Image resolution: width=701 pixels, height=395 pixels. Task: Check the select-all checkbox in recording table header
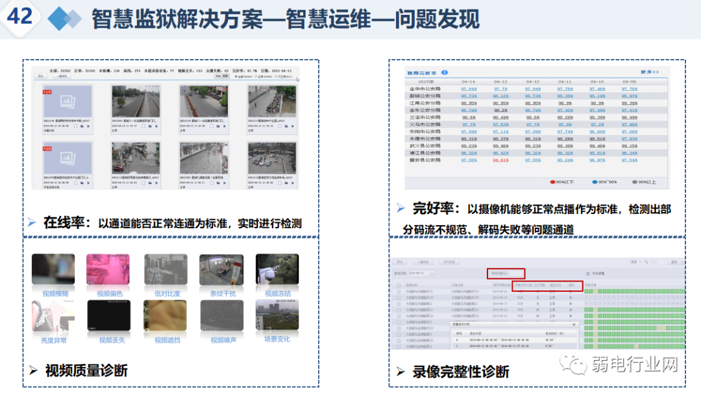pyautogui.click(x=399, y=285)
